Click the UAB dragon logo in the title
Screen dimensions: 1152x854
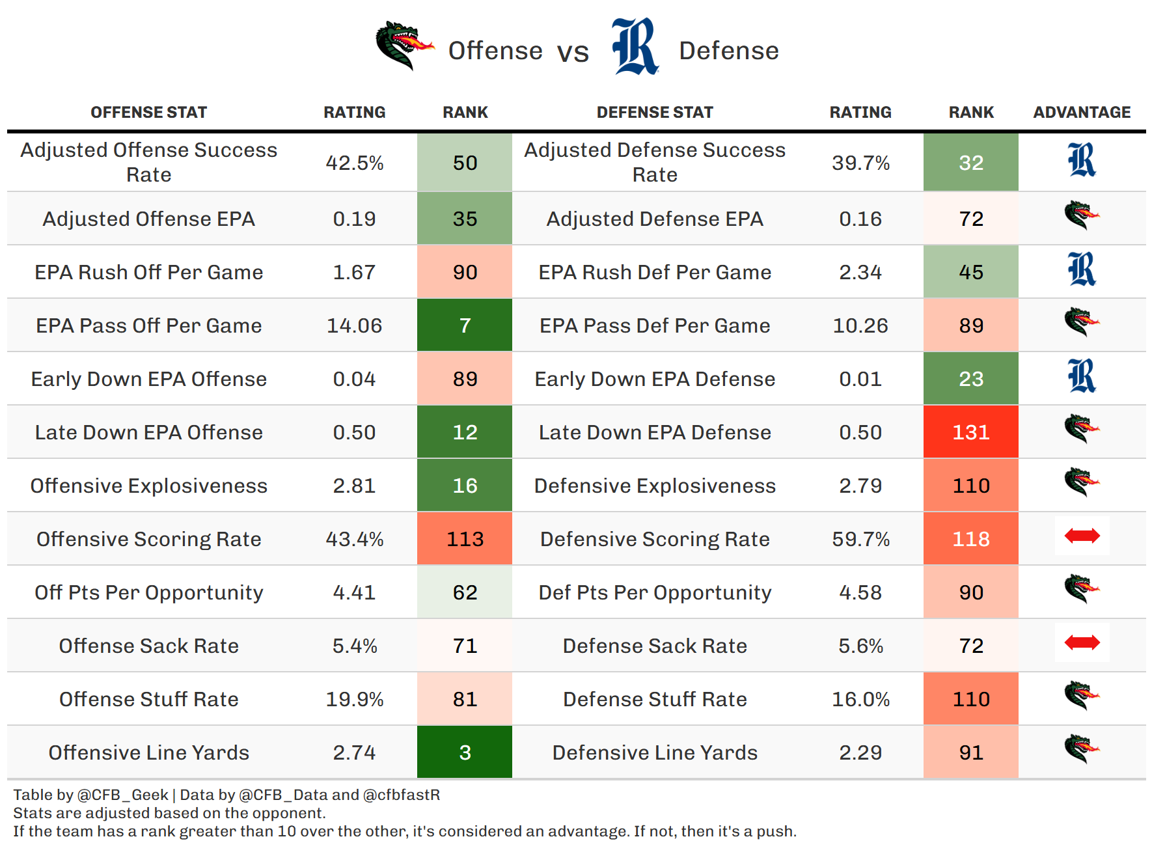(x=404, y=46)
